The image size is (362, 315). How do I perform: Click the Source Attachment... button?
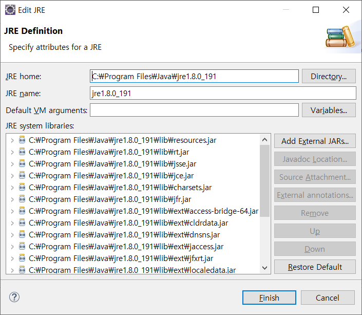pos(315,177)
